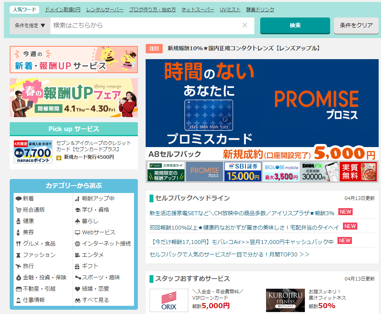This screenshot has height=314, width=381.
Task: Select the スポーツ・趣味 category icon
Action: click(x=78, y=277)
